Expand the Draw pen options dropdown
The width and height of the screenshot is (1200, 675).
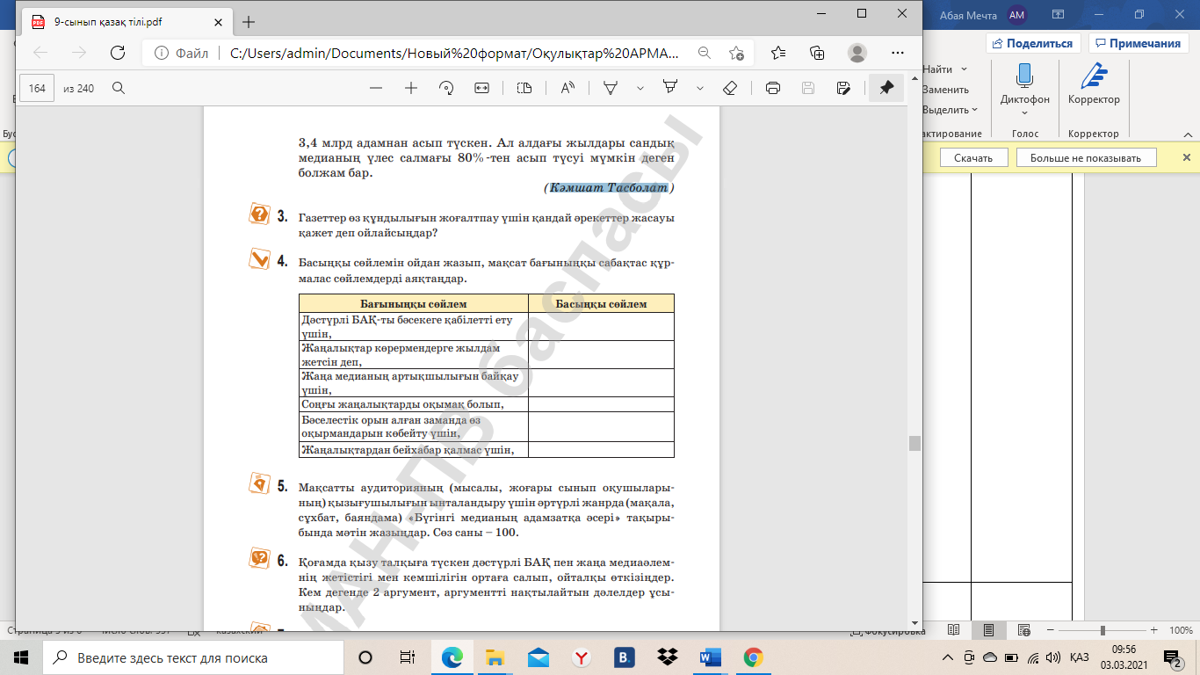click(x=640, y=88)
